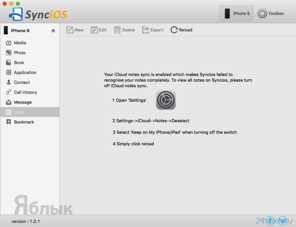Screen dimensions: 296x227
Task: Open the Toolbox gear icon
Action: pos(262,13)
